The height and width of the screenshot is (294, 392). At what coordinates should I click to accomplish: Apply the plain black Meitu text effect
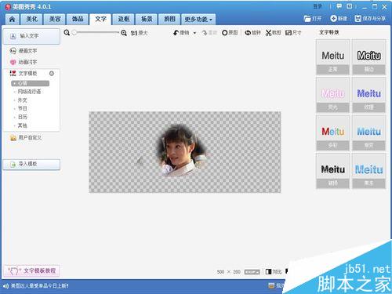click(x=332, y=57)
